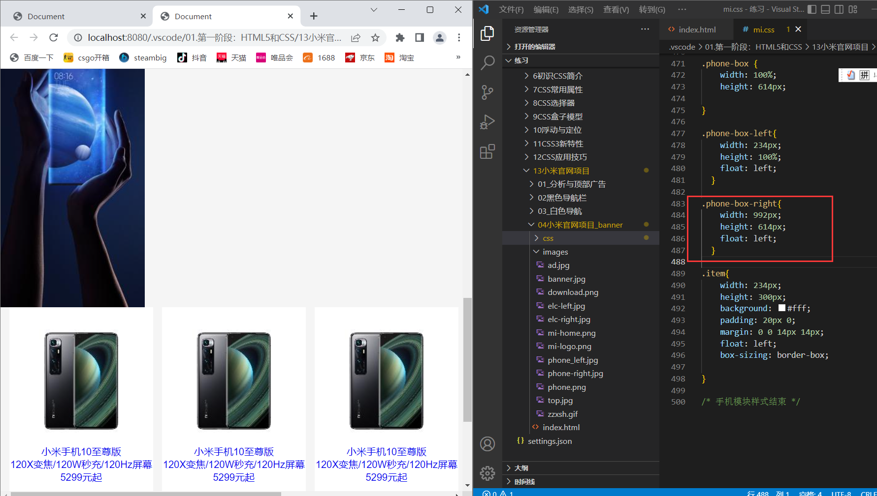The width and height of the screenshot is (877, 496).
Task: Open the 淘宝 bookmark
Action: 399,58
